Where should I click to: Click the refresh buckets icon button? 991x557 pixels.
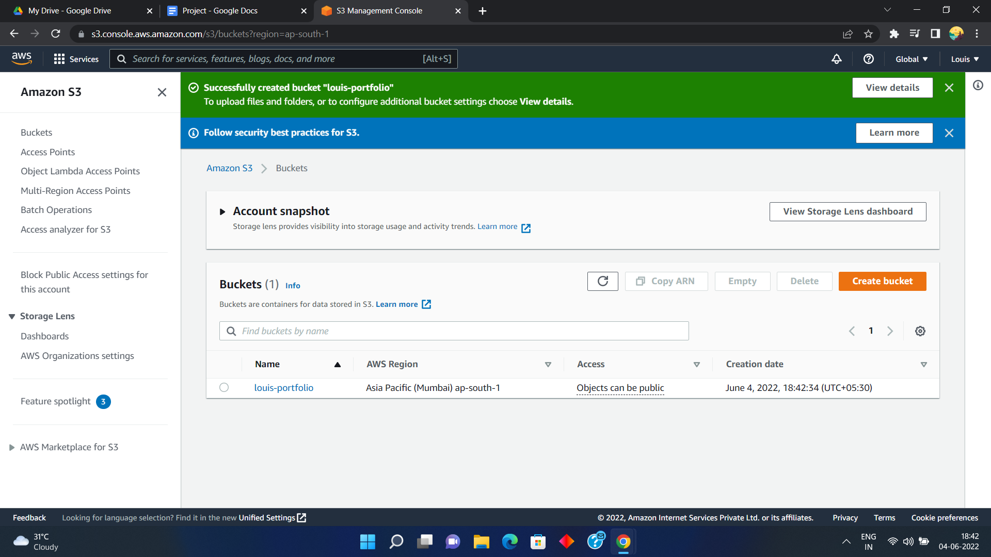pyautogui.click(x=602, y=281)
